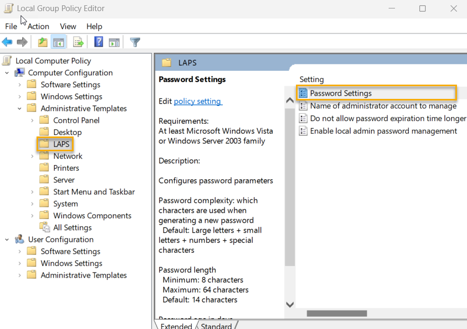This screenshot has height=329, width=467.
Task: Open the Action menu
Action: tap(38, 26)
